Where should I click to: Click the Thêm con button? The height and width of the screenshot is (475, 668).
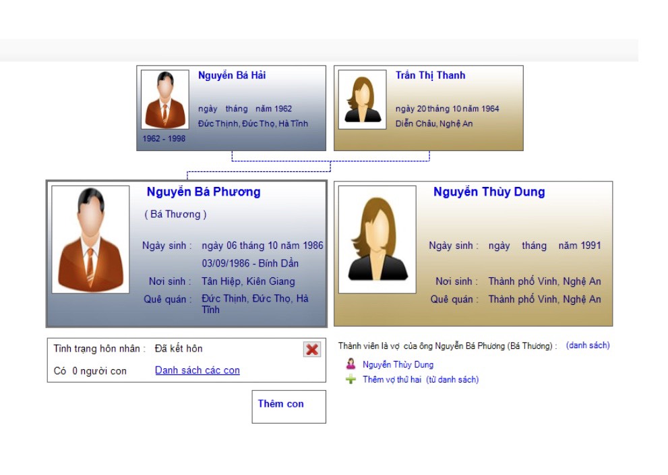click(289, 406)
